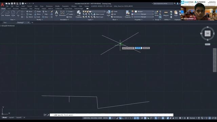Click the Model layout tab
The image size is (217, 122).
click(4, 118)
